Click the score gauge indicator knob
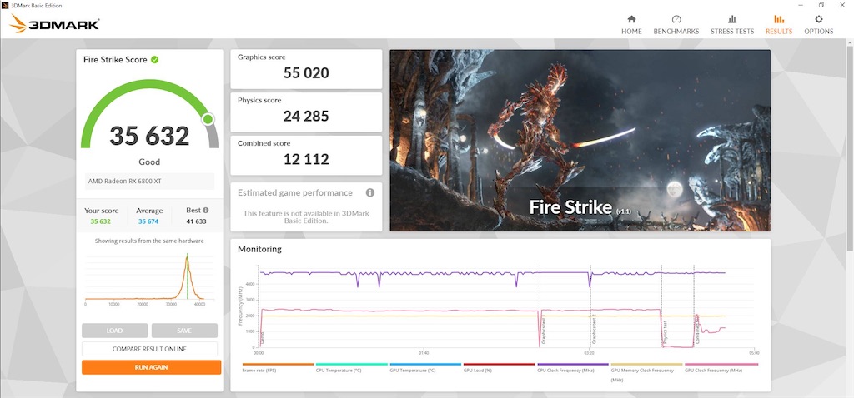The height and width of the screenshot is (398, 854). (x=208, y=119)
